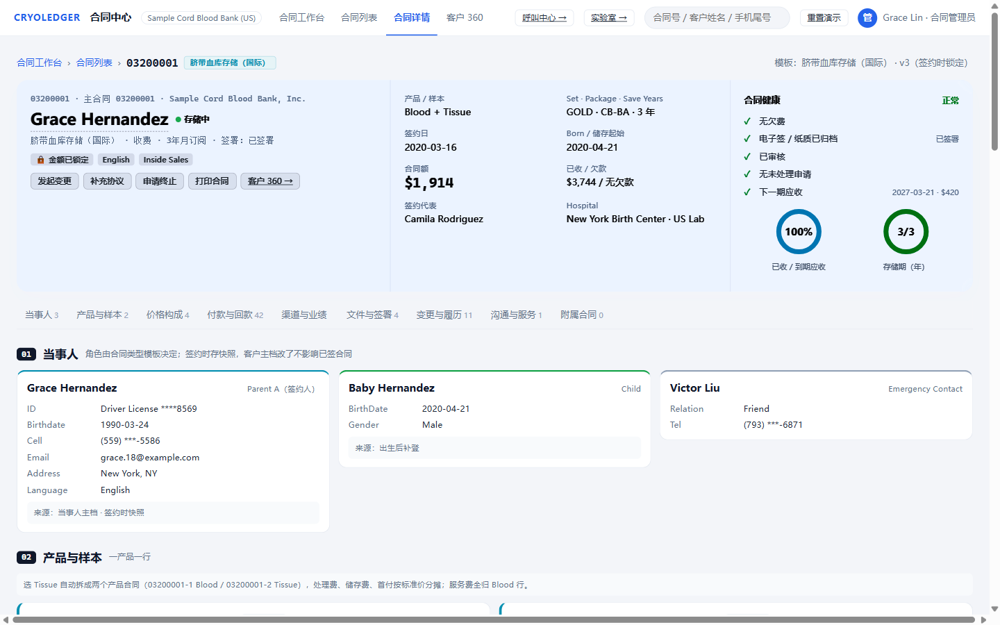This screenshot has height=625, width=1000.
Task: Click the 补充协议 button
Action: 108,181
